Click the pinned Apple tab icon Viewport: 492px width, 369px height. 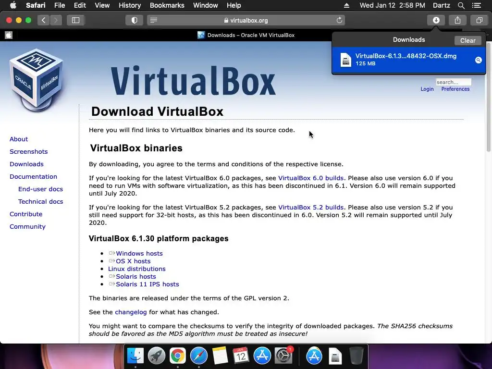click(9, 35)
